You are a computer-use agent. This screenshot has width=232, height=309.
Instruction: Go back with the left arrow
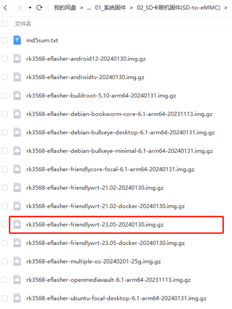click(x=6, y=8)
